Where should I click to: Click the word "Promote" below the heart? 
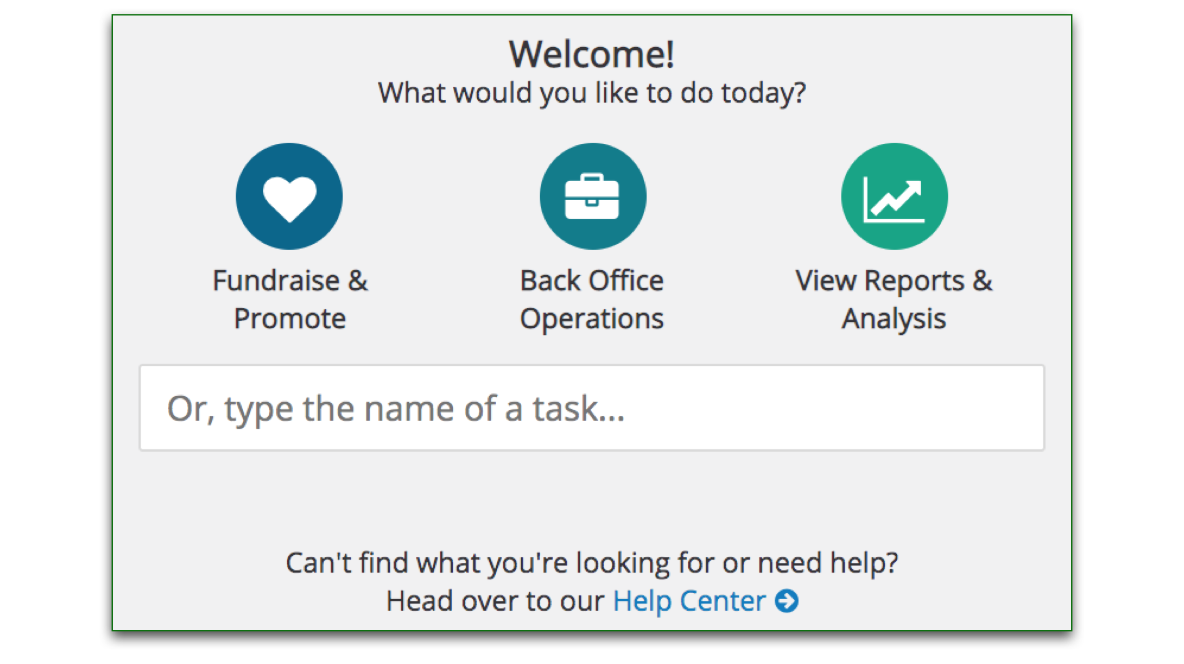pos(290,319)
